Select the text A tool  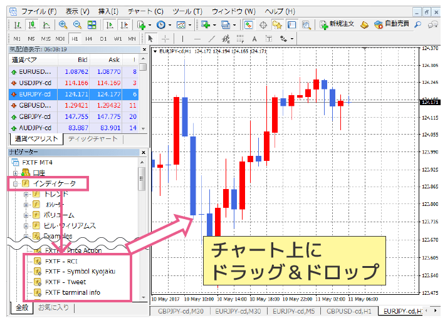pos(254,39)
